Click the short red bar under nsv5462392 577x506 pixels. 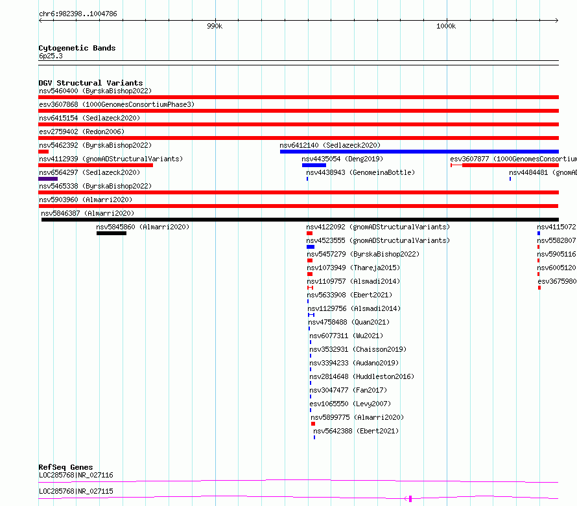tap(43, 152)
